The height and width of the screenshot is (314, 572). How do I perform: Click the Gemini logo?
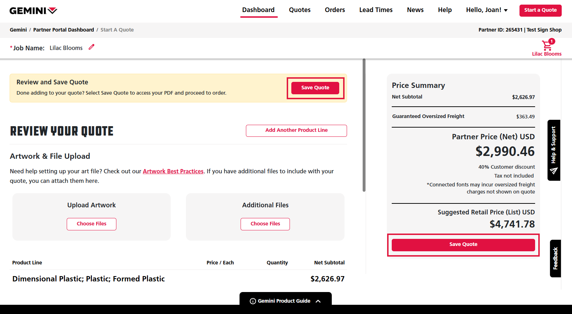tap(33, 11)
